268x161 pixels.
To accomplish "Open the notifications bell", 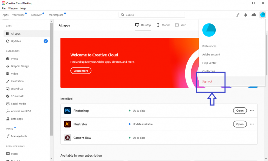I will tap(246, 15).
